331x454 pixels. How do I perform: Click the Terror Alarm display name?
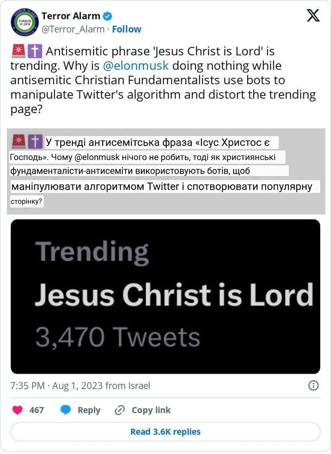(x=71, y=16)
